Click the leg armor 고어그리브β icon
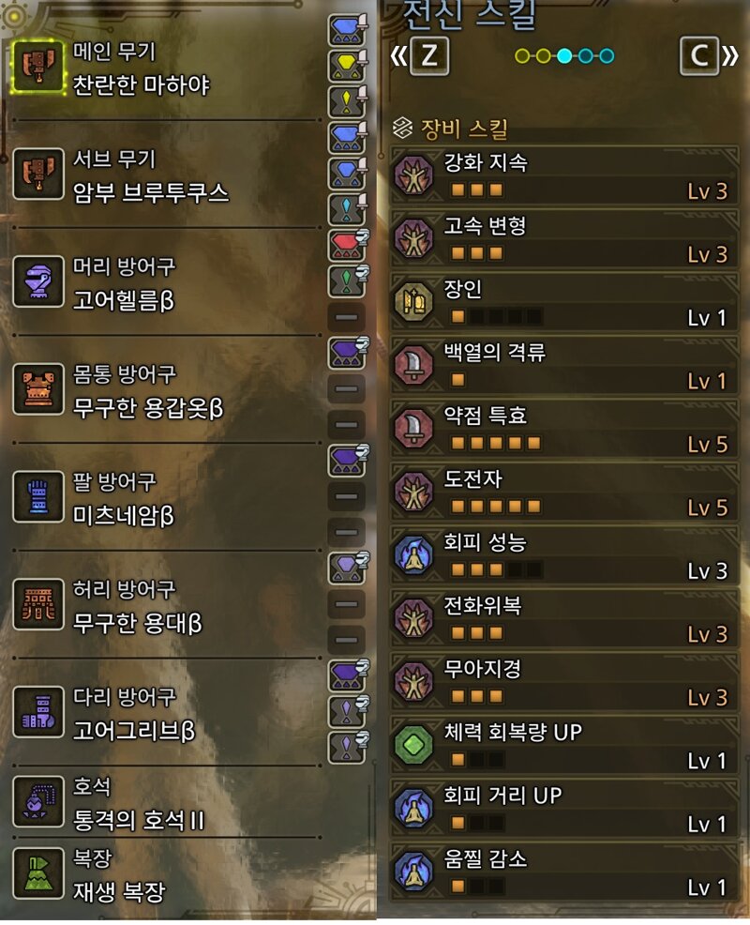 (x=38, y=711)
